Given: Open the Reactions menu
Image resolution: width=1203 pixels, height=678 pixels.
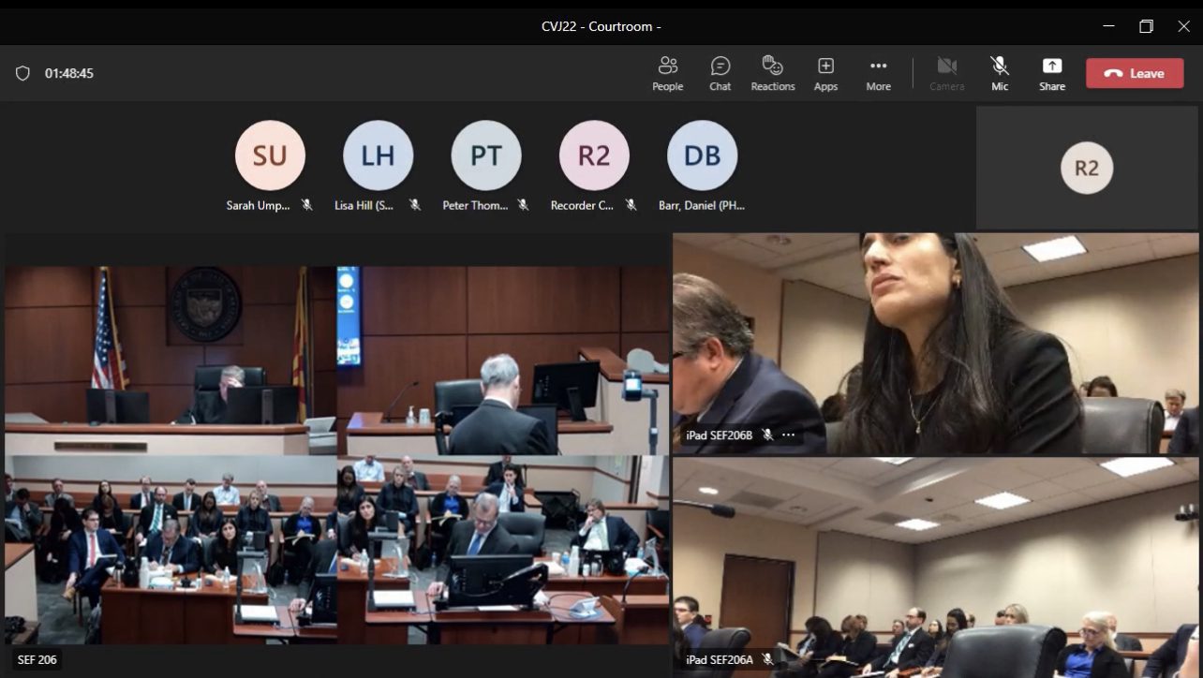Looking at the screenshot, I should [x=772, y=73].
